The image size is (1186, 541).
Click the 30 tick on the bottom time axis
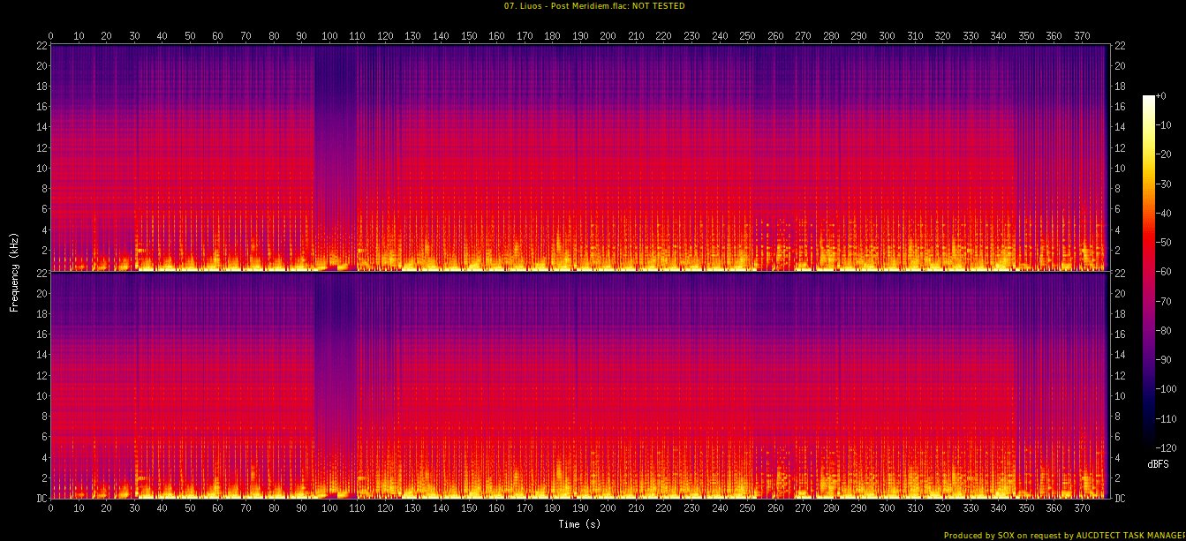[x=134, y=508]
